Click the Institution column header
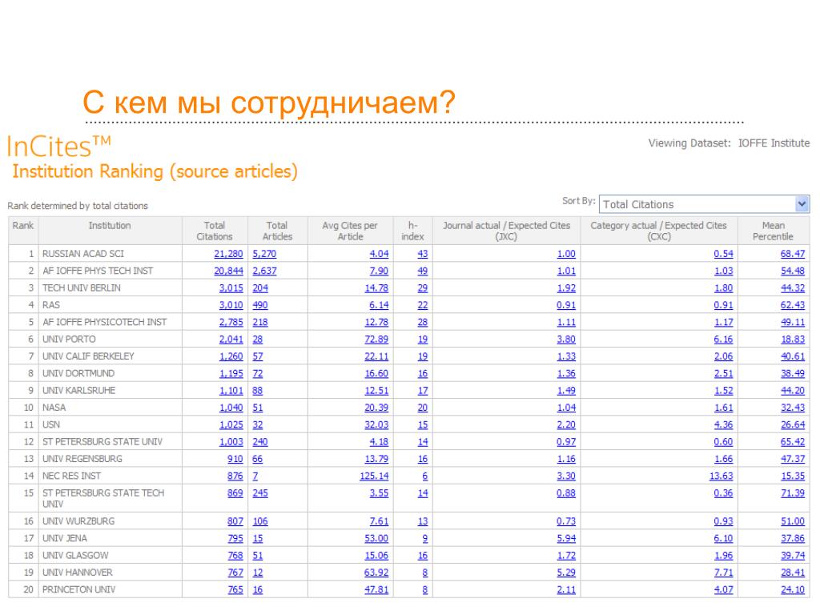Screen dimensions: 820x615 pyautogui.click(x=110, y=231)
